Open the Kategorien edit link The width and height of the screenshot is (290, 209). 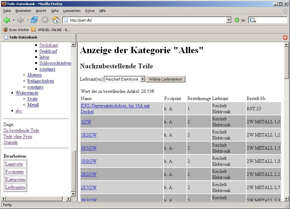15,179
